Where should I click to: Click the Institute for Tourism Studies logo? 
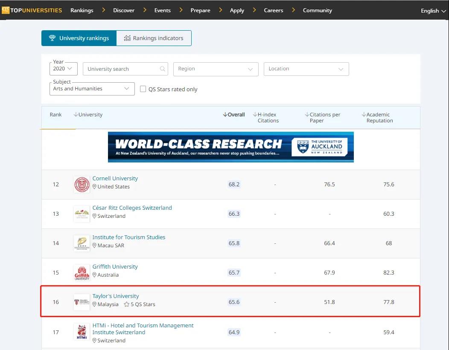coord(82,243)
